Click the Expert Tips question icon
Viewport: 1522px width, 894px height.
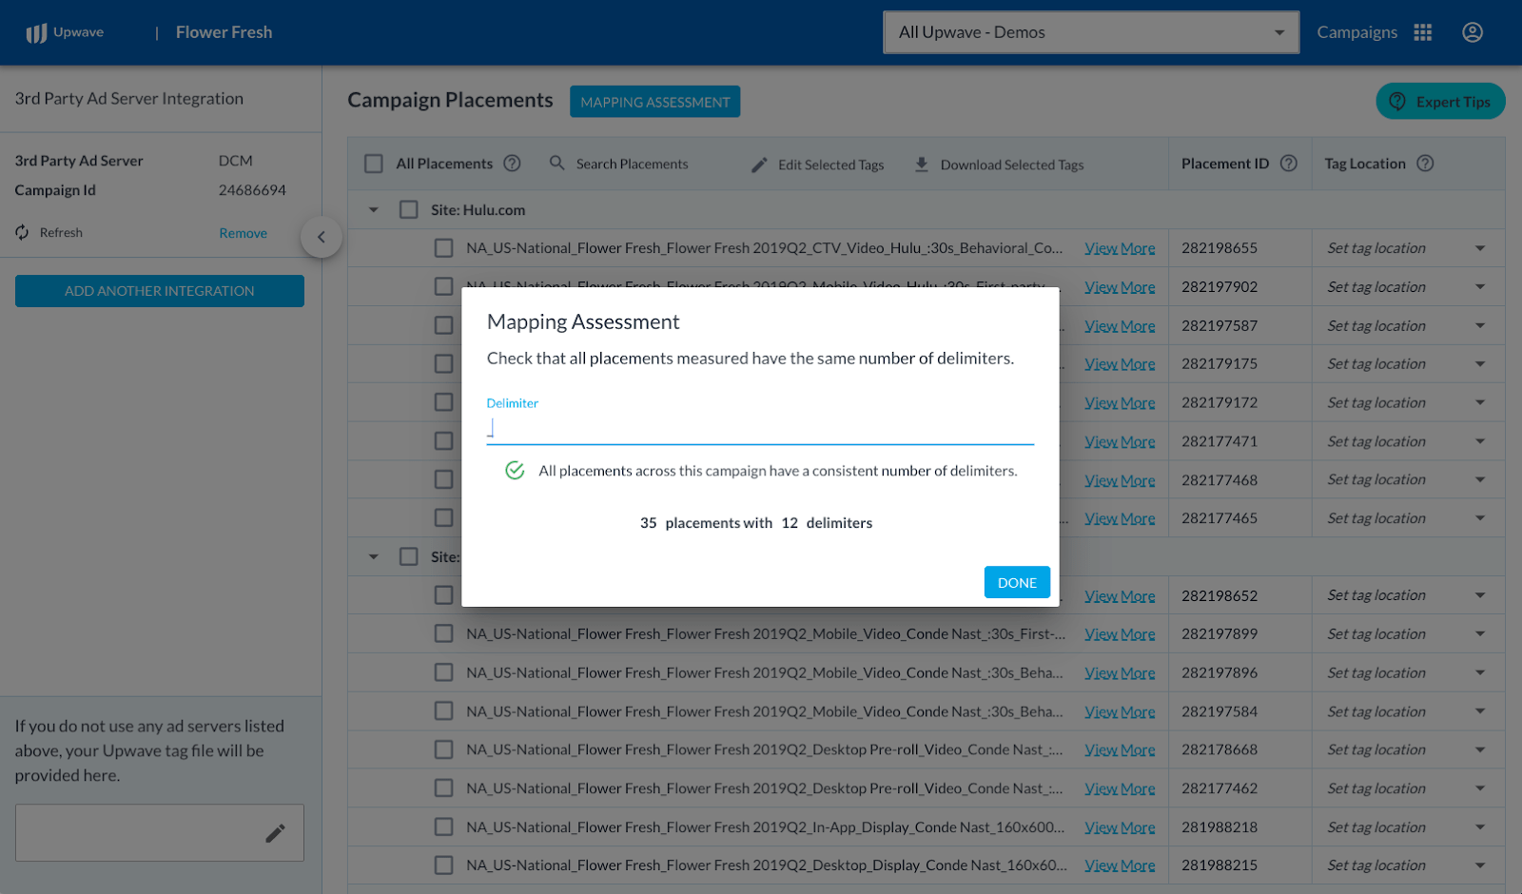coord(1396,102)
